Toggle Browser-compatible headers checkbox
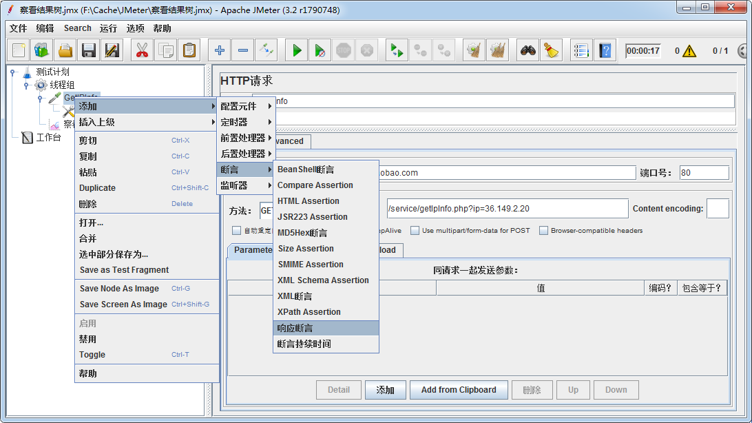This screenshot has width=752, height=423. pyautogui.click(x=543, y=231)
